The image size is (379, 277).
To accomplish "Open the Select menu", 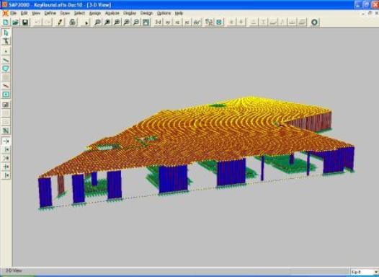I will (x=79, y=13).
